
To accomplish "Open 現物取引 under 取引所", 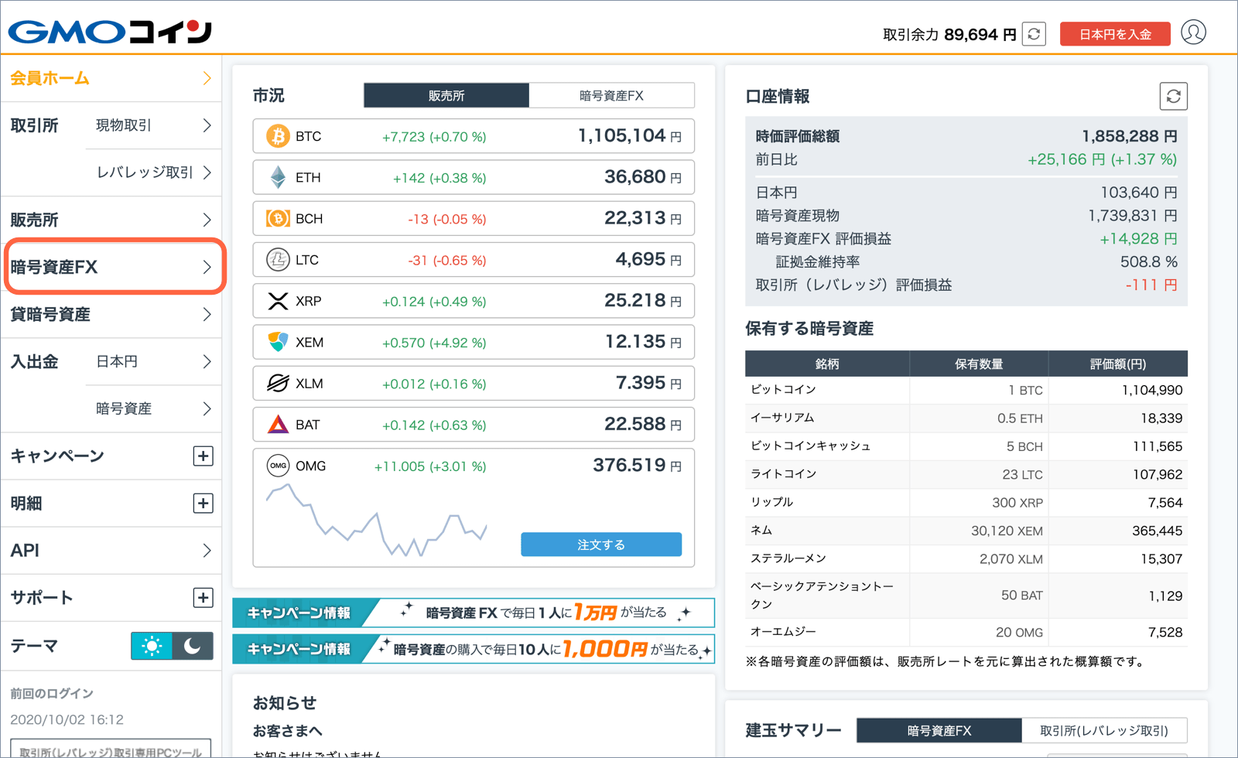I will (153, 125).
